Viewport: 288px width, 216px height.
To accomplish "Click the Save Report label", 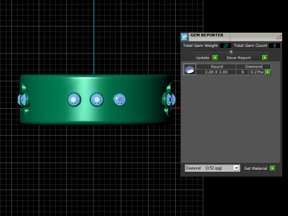I will 238,58.
